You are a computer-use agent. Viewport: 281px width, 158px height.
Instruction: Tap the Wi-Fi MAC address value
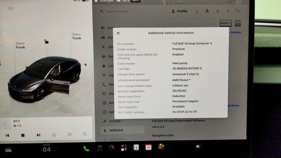click(185, 112)
